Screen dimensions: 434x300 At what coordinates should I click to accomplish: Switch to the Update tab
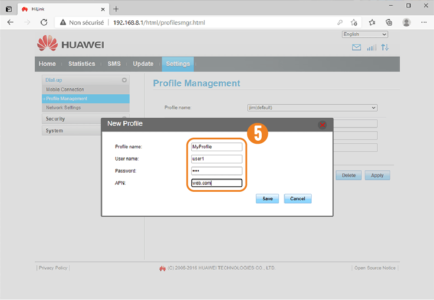pyautogui.click(x=143, y=64)
